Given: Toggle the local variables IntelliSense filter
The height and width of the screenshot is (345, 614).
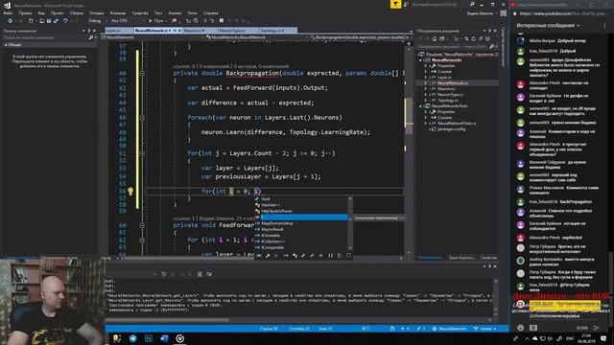Looking at the screenshot, I should pyautogui.click(x=259, y=256).
